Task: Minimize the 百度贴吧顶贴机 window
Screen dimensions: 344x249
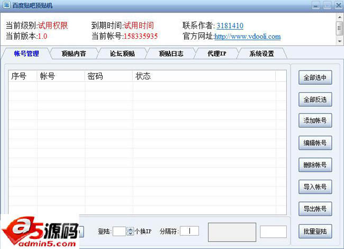Action: 316,5
